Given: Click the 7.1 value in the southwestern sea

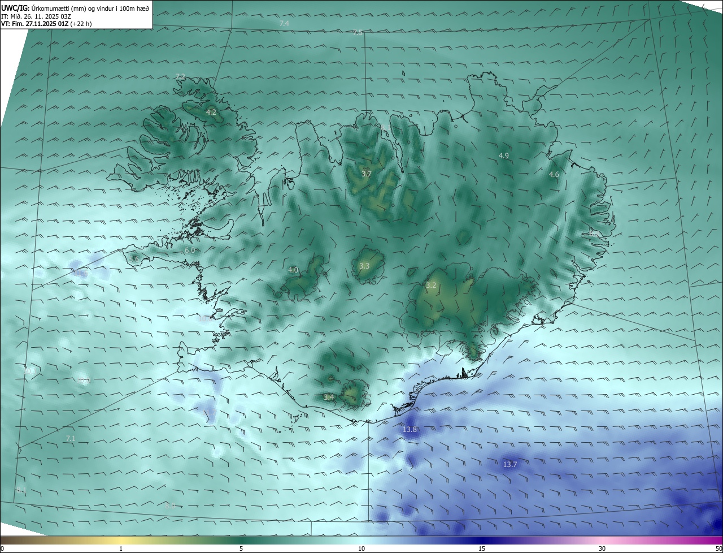Looking at the screenshot, I should click(x=71, y=438).
